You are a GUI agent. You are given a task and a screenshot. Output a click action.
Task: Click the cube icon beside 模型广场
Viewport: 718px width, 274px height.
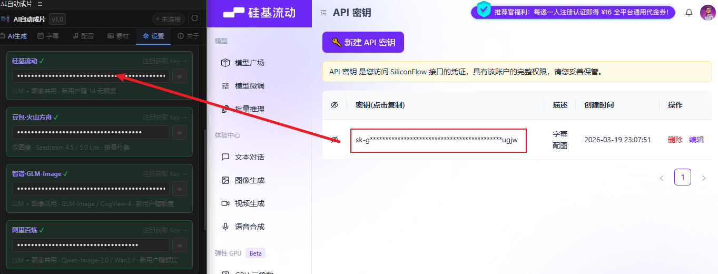pos(225,63)
